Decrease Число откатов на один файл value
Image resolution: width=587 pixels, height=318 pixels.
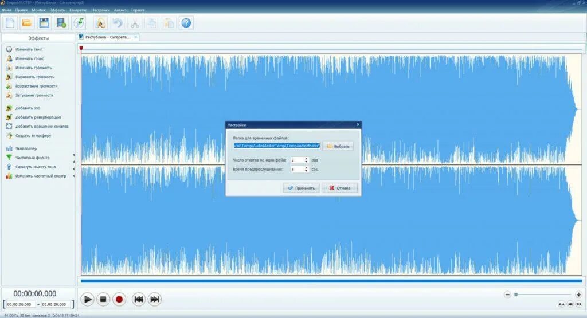306,162
